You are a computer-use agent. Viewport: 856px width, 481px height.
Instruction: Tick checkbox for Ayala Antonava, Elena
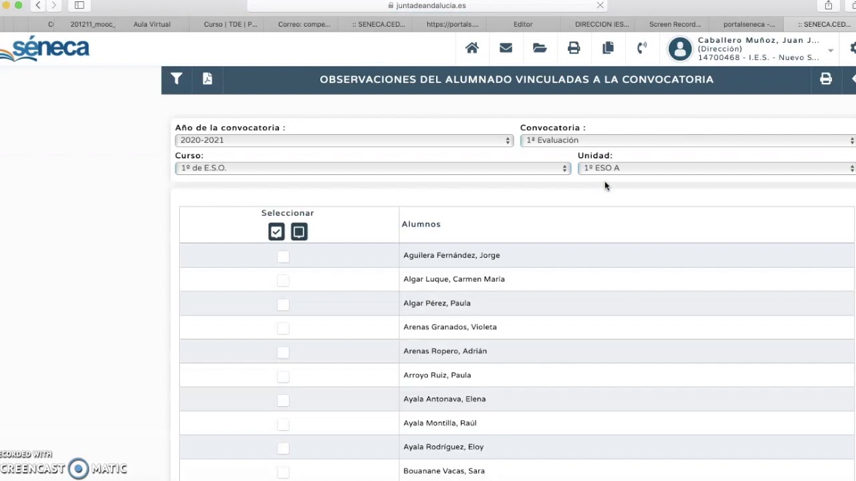pyautogui.click(x=284, y=401)
